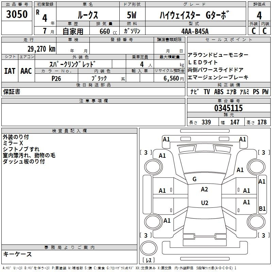This screenshot has width=272, height=272.
Task: Click equipment item アルミ
Action: pos(244,91)
